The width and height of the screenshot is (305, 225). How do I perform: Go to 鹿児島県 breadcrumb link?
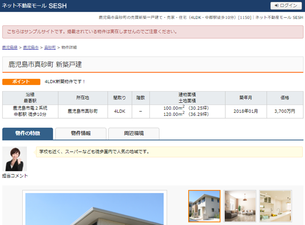coord(10,47)
